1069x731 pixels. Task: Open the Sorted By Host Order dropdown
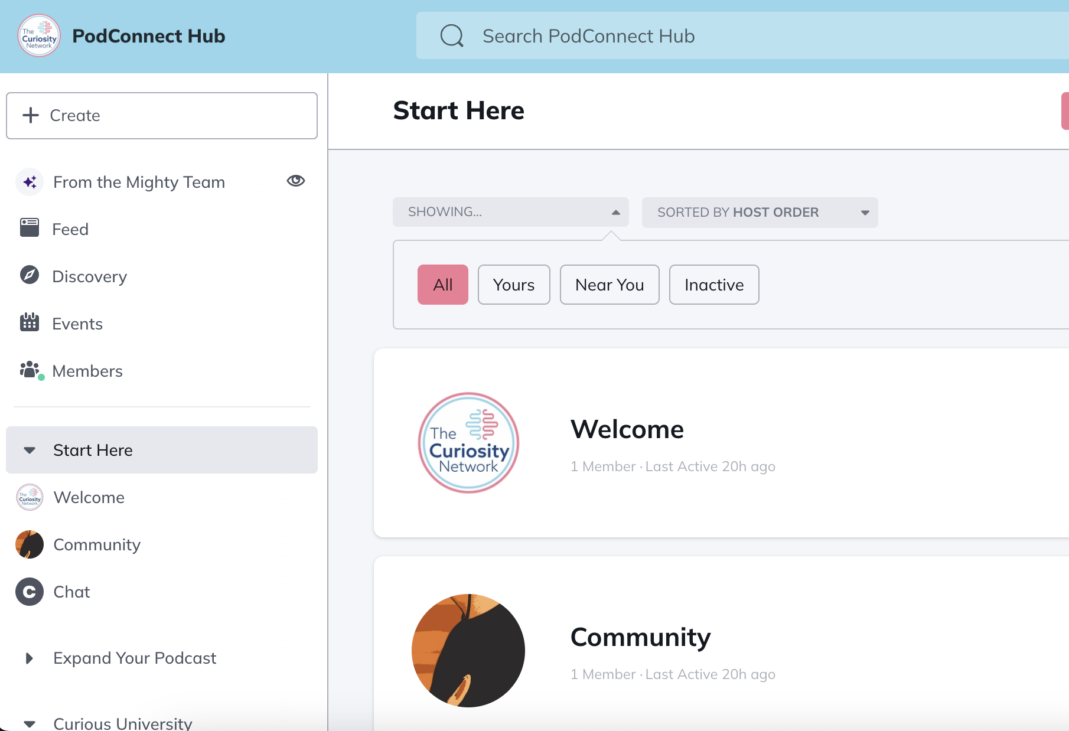click(760, 212)
